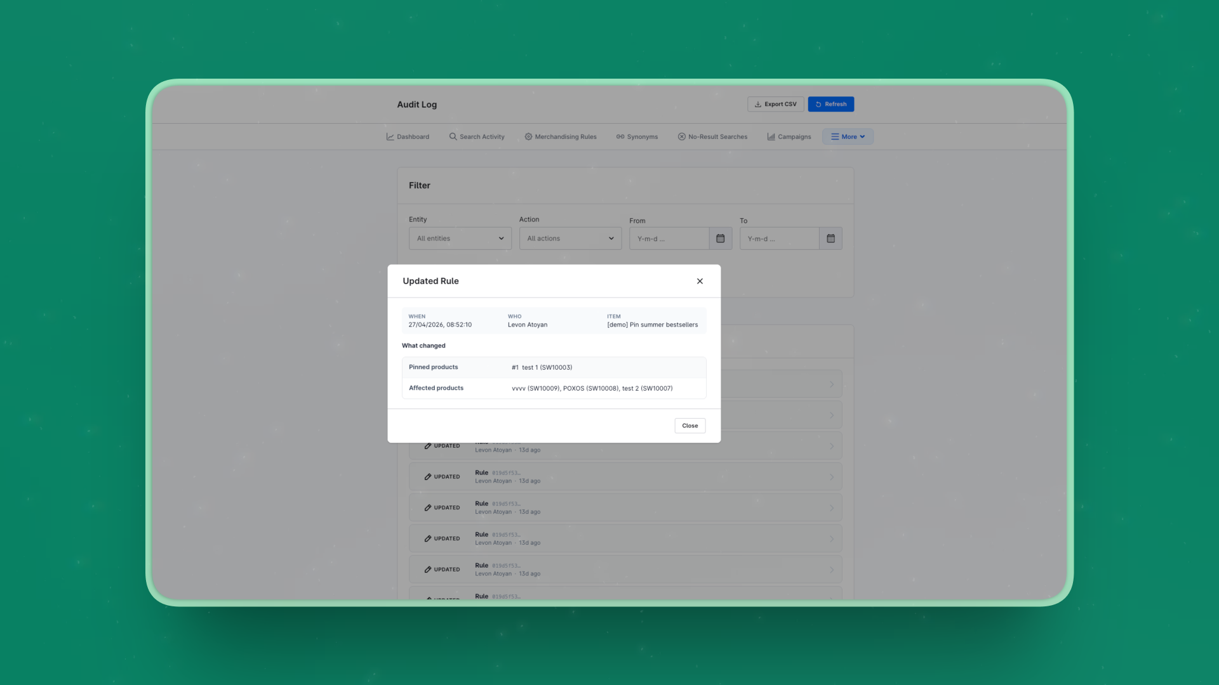Click the download icon on Export CSV

pos(758,104)
